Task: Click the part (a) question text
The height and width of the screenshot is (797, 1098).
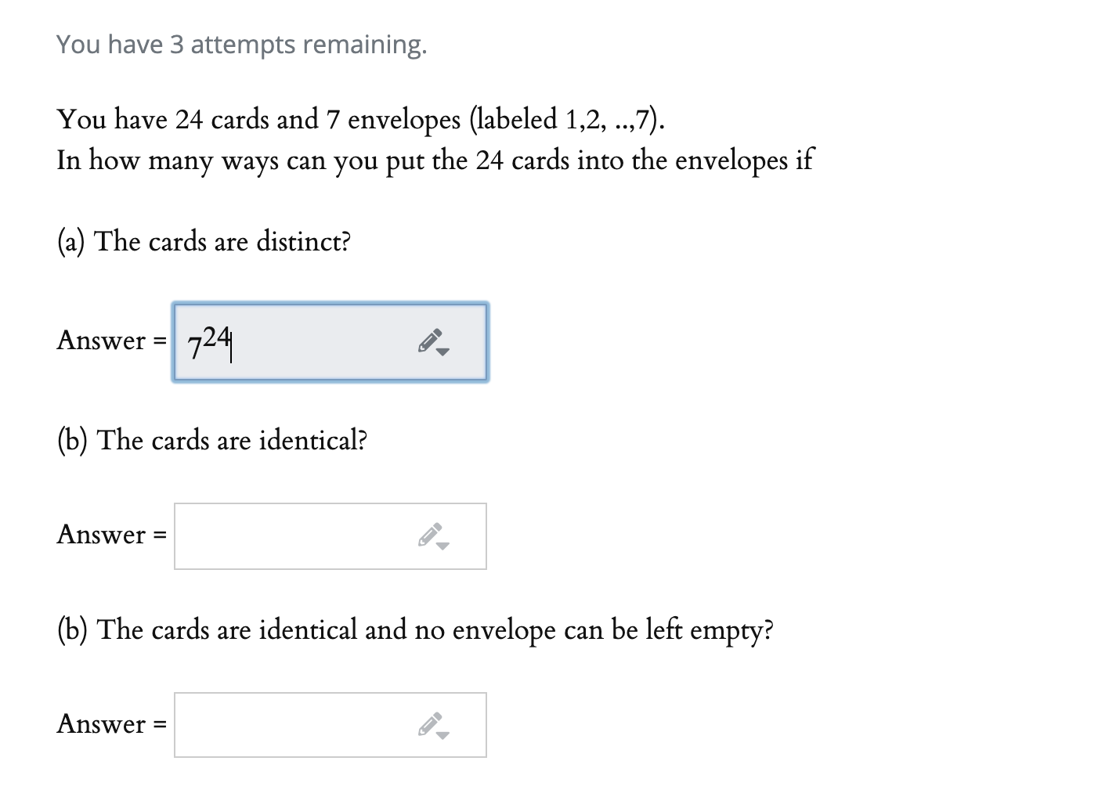Action: click(203, 242)
